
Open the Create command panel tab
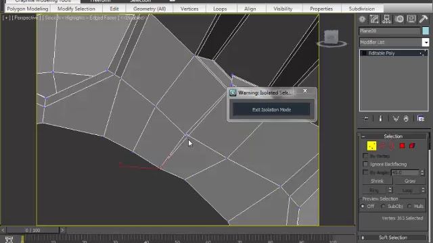tap(363, 20)
